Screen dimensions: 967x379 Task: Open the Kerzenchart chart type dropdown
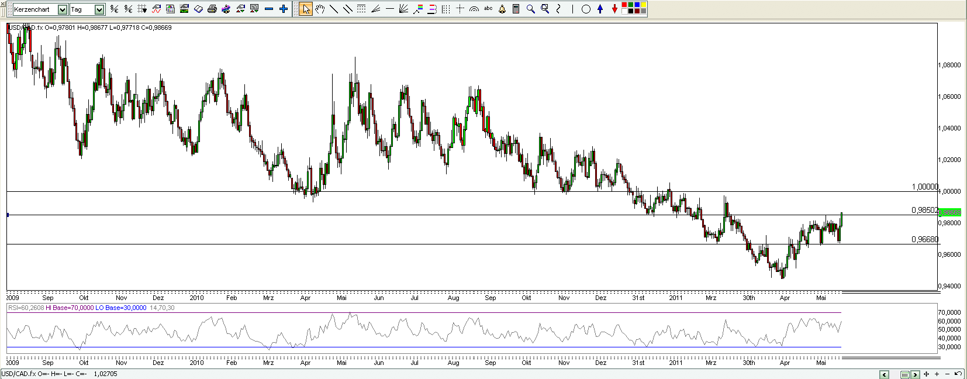coord(63,9)
